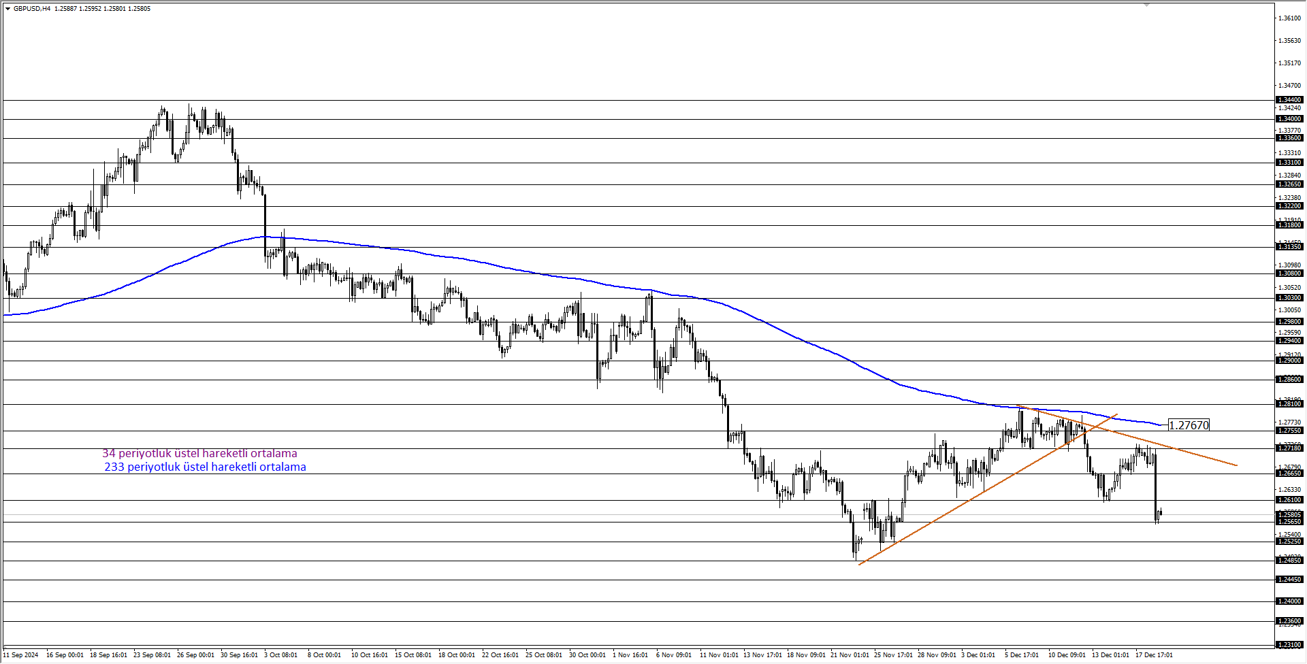Click the 1.25250 price level label
The width and height of the screenshot is (1307, 664).
1289,542
